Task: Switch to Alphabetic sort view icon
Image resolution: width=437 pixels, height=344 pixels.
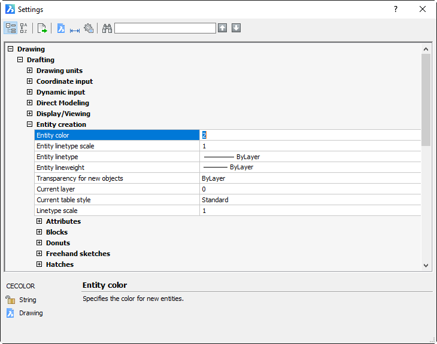Action: 24,28
